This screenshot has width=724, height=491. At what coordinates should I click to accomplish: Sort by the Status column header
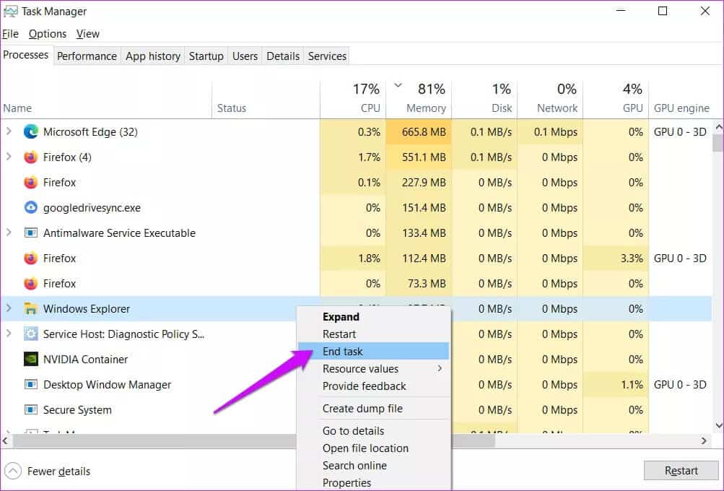pos(266,99)
